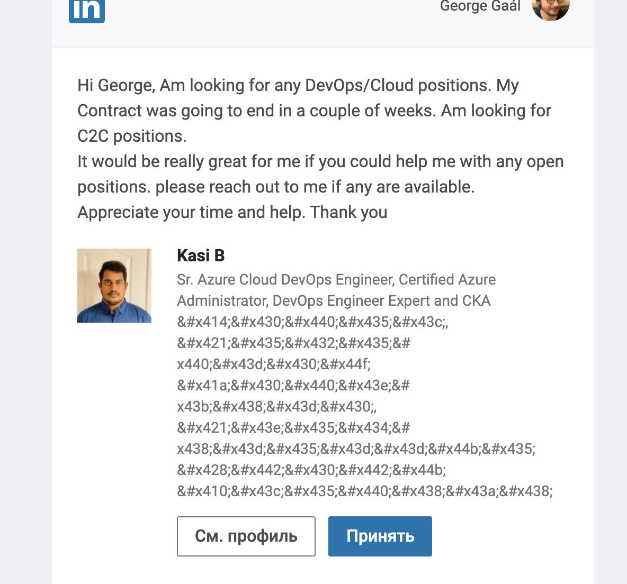The image size is (627, 584).
Task: Click the LinkedIn logo icon
Action: (87, 11)
